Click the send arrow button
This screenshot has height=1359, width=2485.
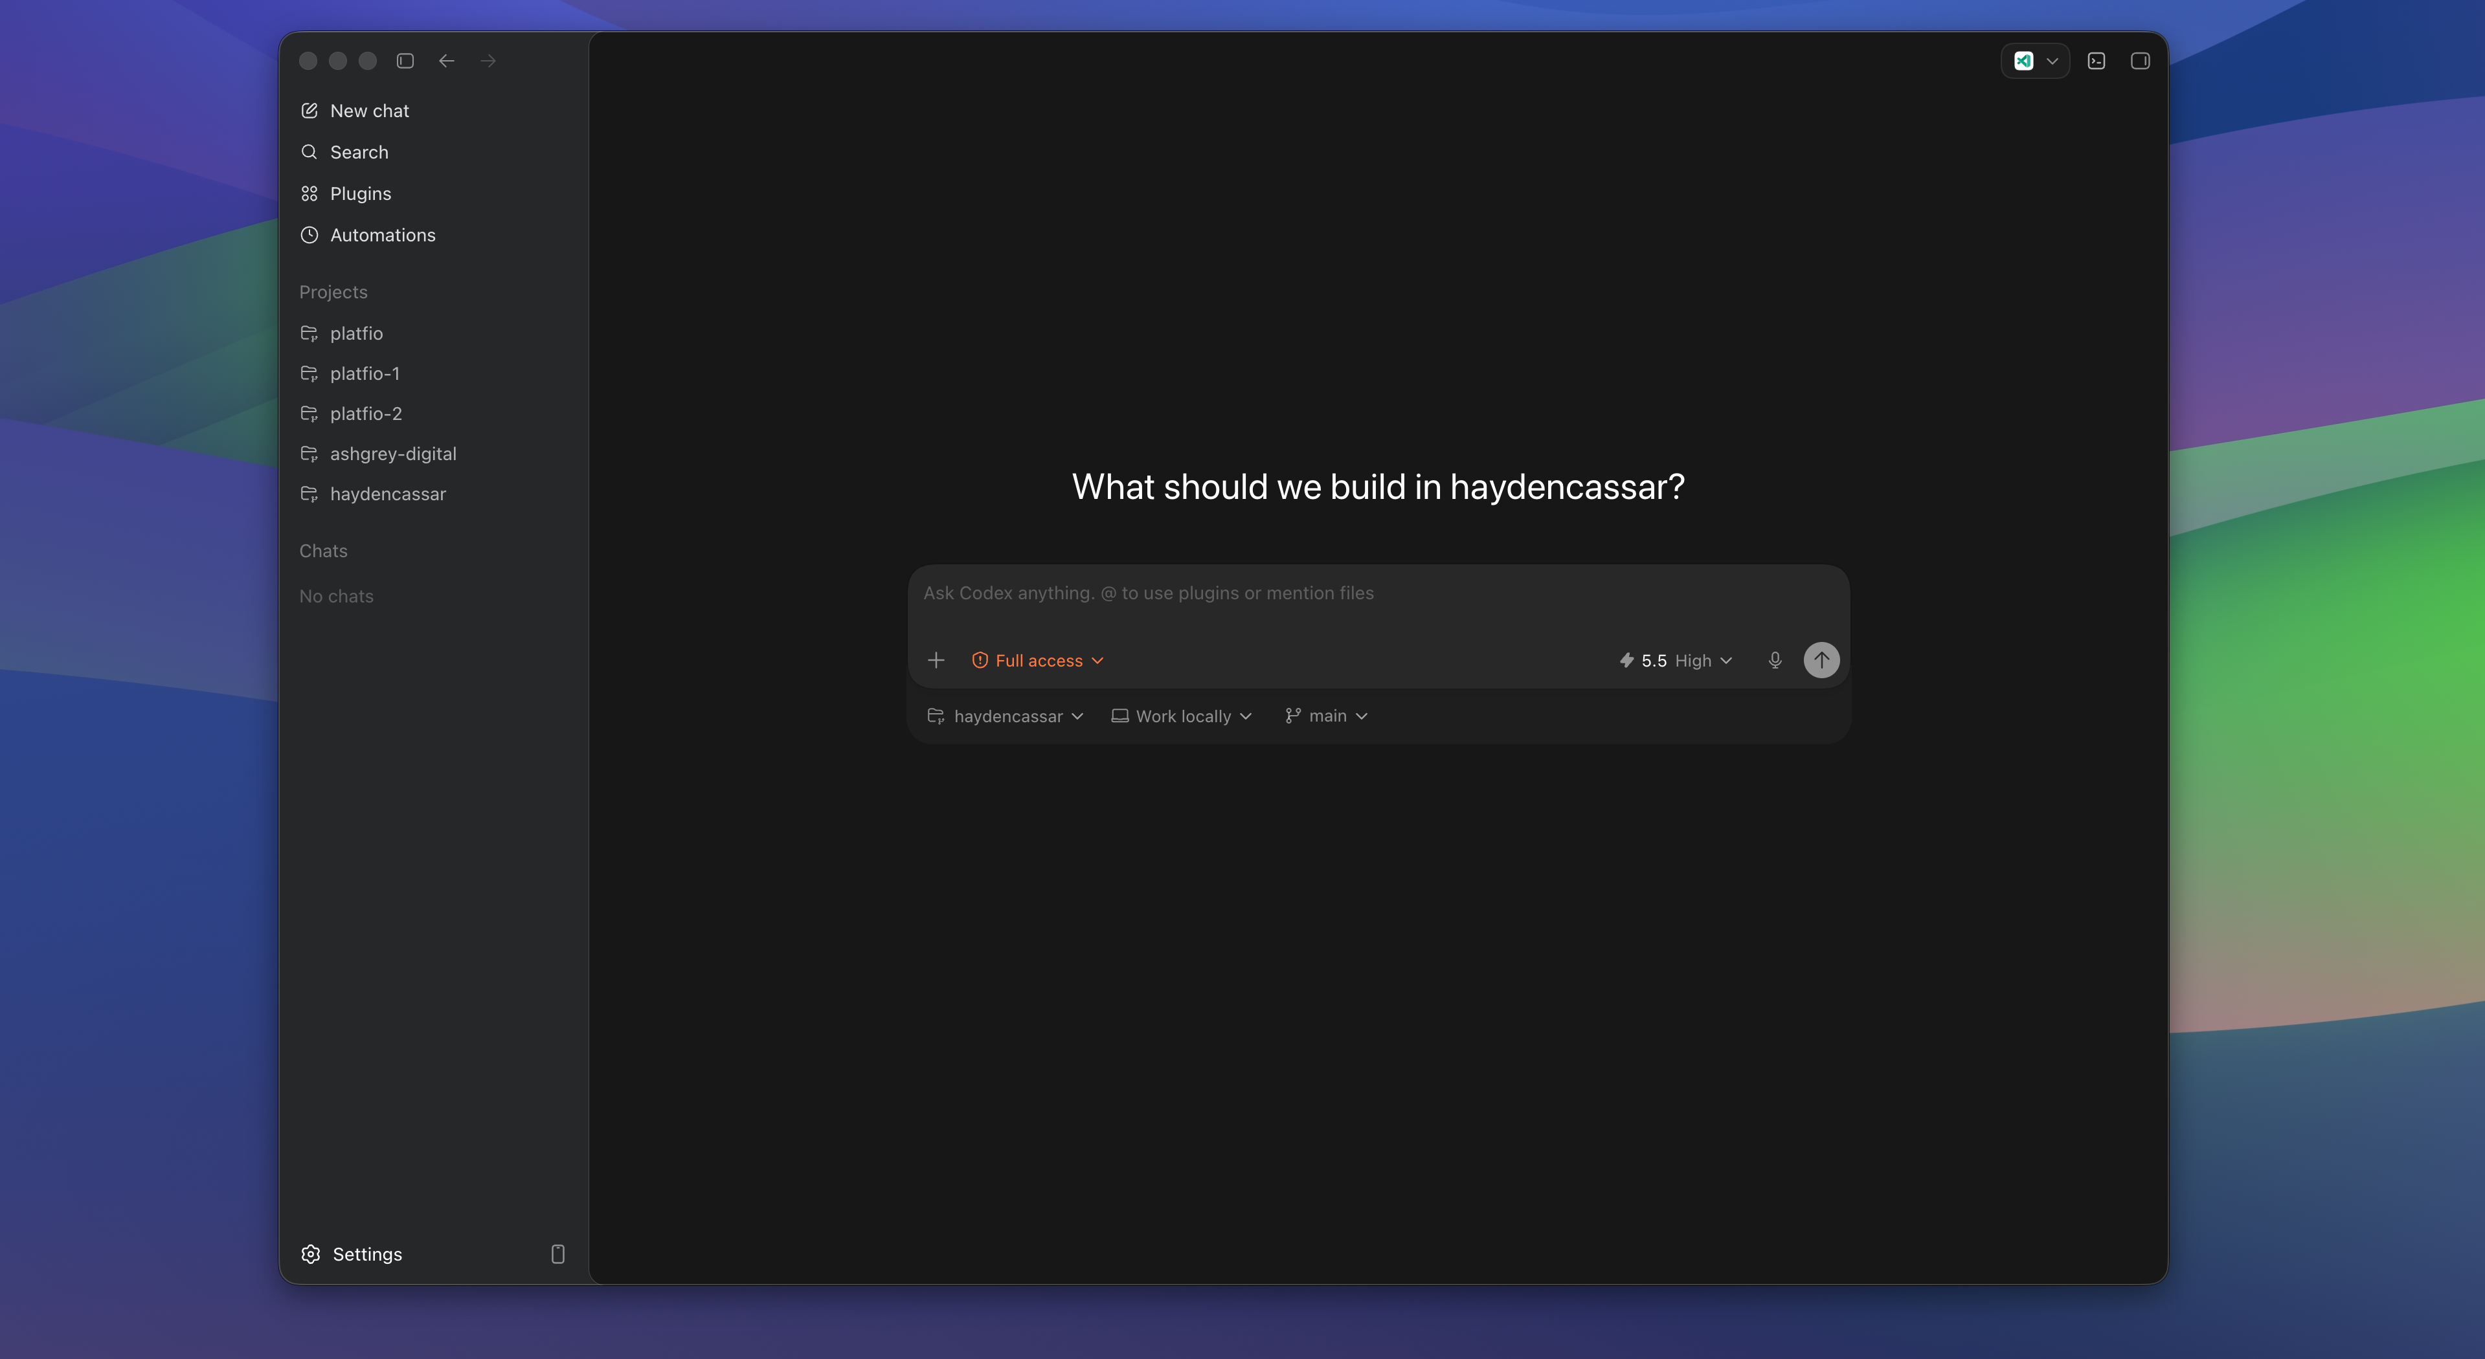[1821, 661]
